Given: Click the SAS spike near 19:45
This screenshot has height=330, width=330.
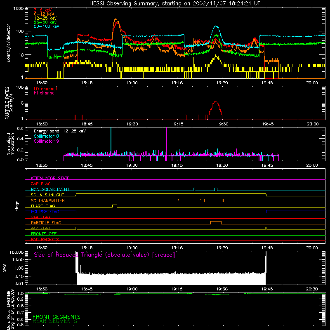Looking at the screenshot, I should 266,262.
